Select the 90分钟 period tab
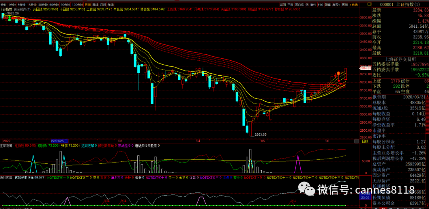The height and width of the screenshot is (209, 429). pos(66,5)
